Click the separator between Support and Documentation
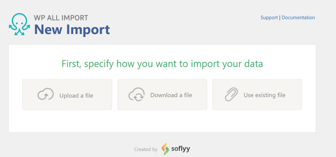This screenshot has height=157, width=336. pyautogui.click(x=280, y=18)
